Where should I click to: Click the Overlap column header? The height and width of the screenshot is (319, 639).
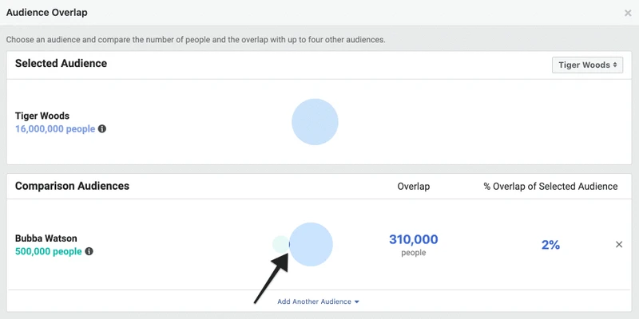pyautogui.click(x=413, y=187)
